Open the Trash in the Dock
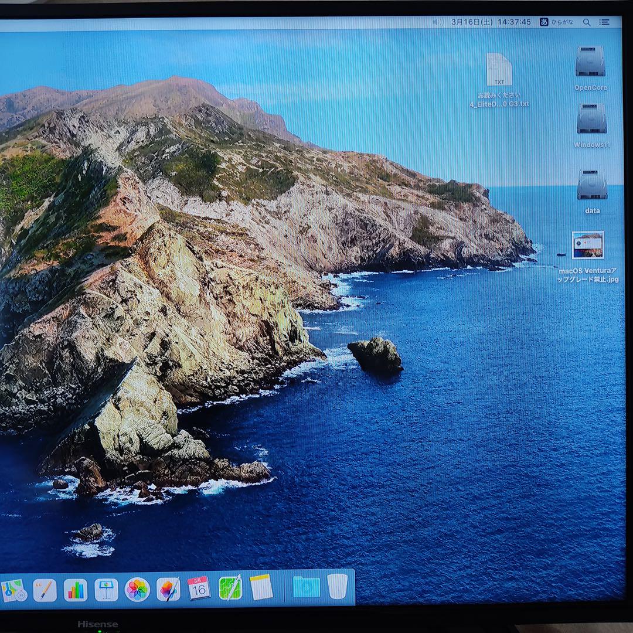Image resolution: width=633 pixels, height=633 pixels. click(x=338, y=586)
